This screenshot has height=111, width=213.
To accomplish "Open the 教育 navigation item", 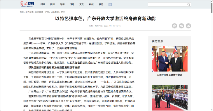I will click(101, 4).
